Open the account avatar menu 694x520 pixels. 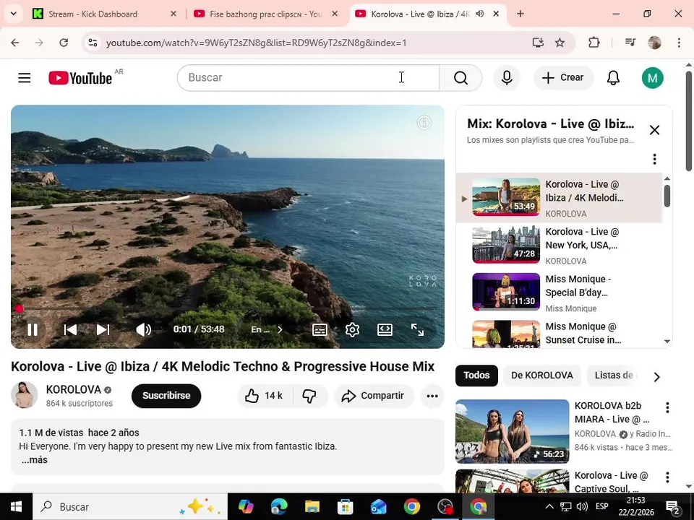coord(652,78)
